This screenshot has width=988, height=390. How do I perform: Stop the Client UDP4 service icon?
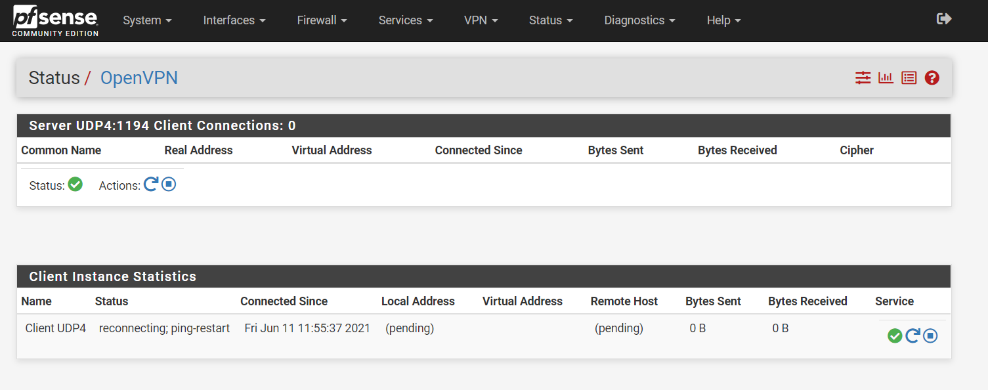(930, 336)
